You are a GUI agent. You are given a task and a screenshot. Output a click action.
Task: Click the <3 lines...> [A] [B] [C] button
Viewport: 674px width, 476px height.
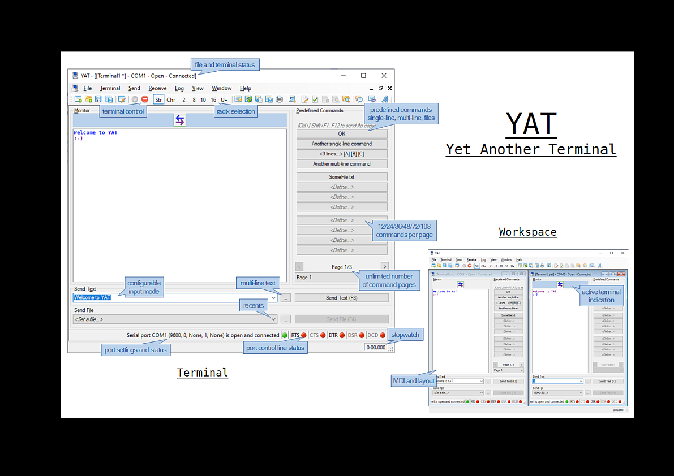(x=342, y=154)
